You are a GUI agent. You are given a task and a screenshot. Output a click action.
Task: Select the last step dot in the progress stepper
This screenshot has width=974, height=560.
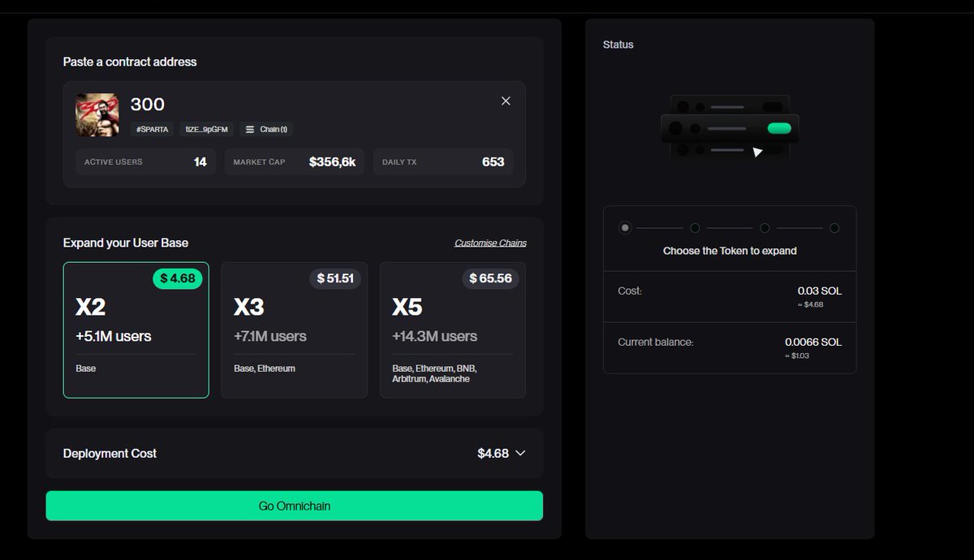coord(834,228)
